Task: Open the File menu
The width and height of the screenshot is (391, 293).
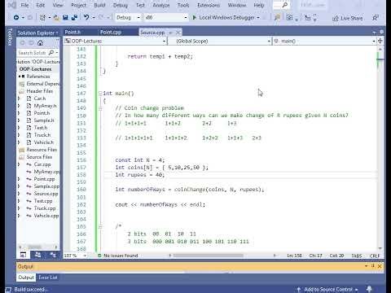Action: pyautogui.click(x=24, y=5)
